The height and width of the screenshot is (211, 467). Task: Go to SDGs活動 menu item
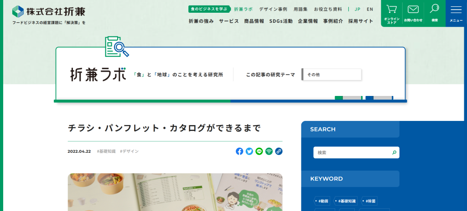pos(281,21)
